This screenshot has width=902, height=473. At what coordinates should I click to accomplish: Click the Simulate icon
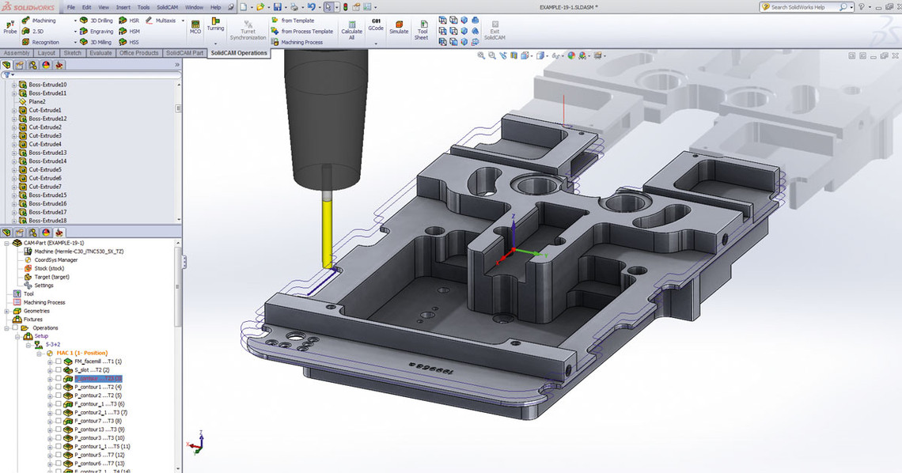point(399,25)
